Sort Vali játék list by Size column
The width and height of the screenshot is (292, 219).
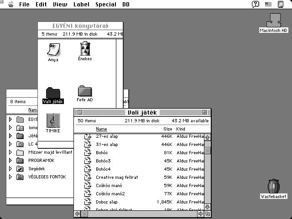click(x=167, y=129)
